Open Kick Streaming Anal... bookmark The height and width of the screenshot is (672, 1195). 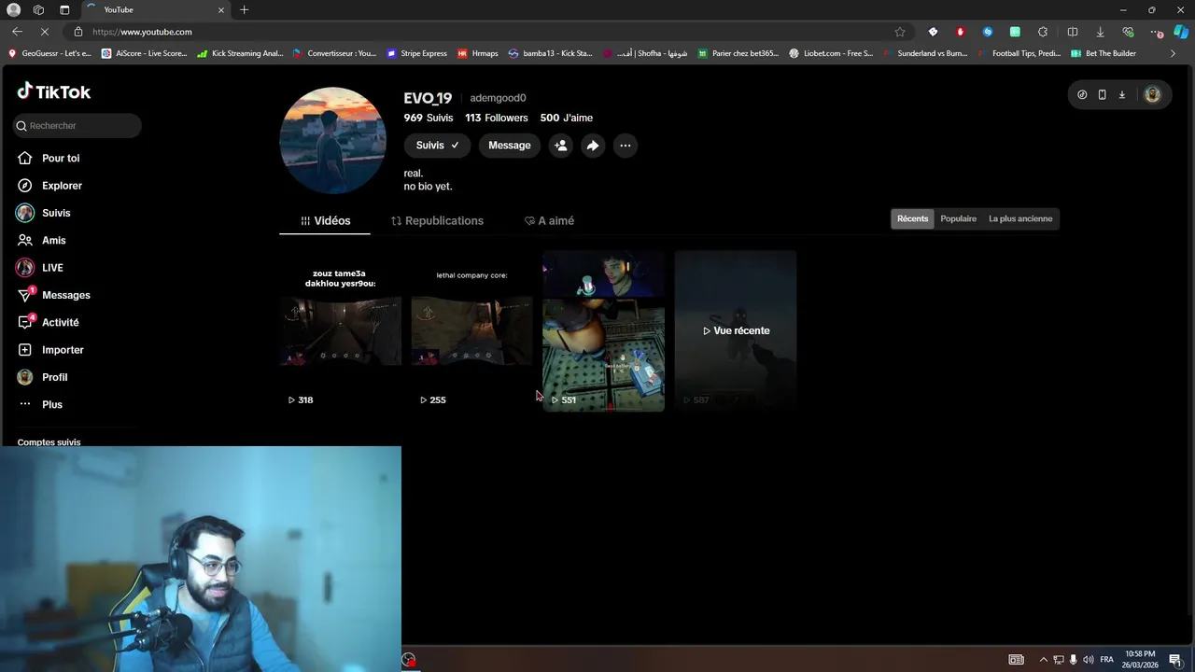coord(240,53)
